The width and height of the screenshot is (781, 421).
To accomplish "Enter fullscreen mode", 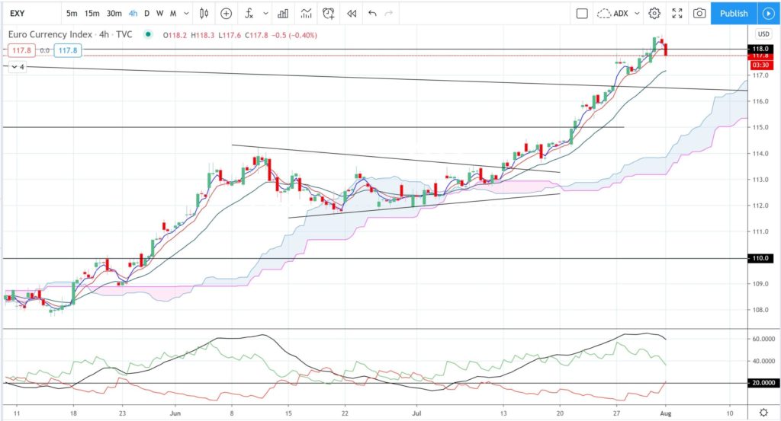I will [x=677, y=14].
